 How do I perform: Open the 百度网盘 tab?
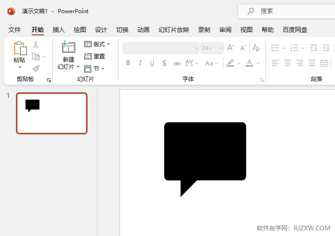tap(295, 30)
